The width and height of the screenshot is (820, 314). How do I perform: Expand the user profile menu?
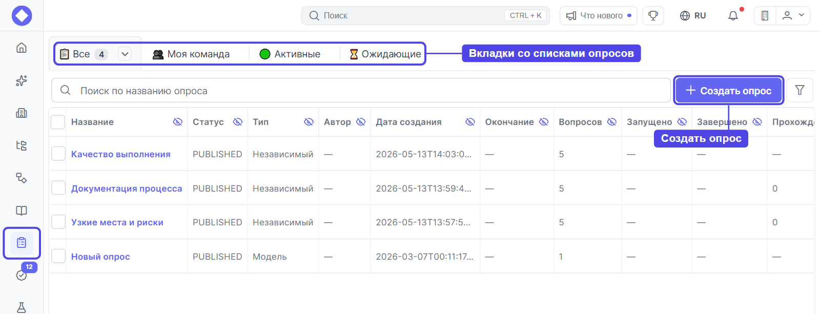[793, 15]
